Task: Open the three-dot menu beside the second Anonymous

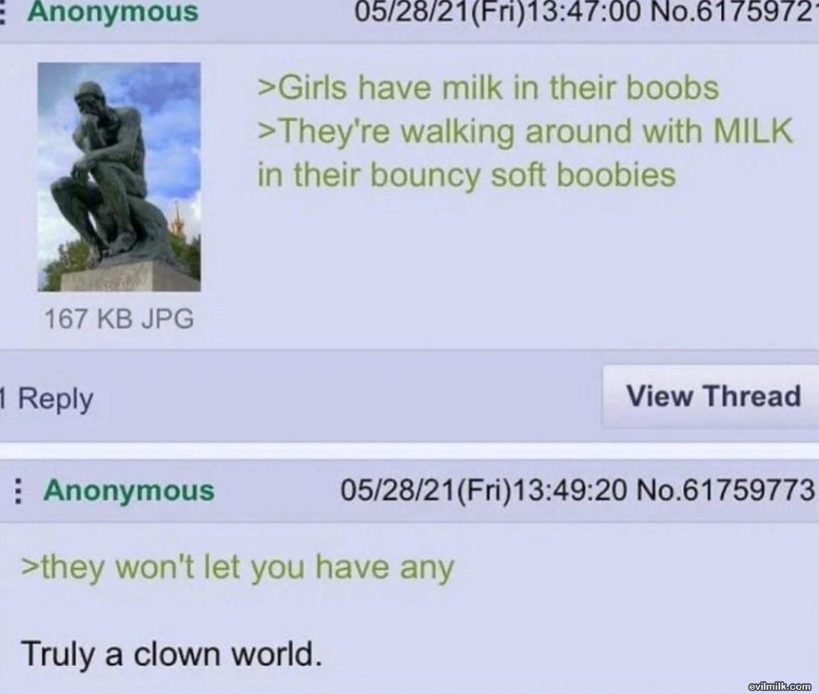Action: [18, 491]
